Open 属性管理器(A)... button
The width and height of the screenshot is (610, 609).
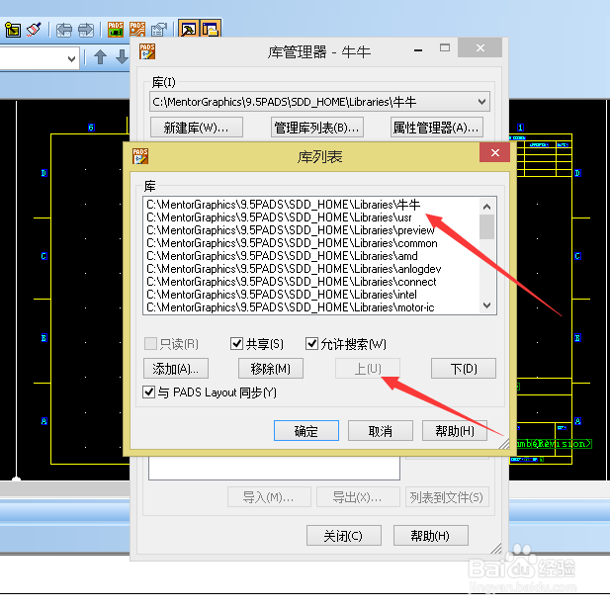tap(437, 128)
